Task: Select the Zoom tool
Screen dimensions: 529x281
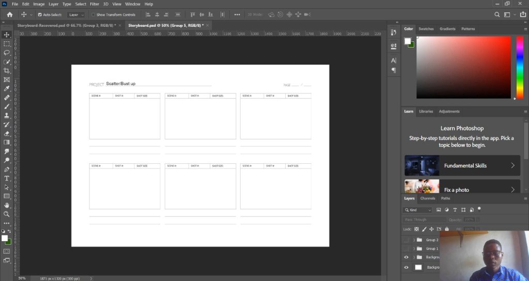Action: pyautogui.click(x=6, y=214)
